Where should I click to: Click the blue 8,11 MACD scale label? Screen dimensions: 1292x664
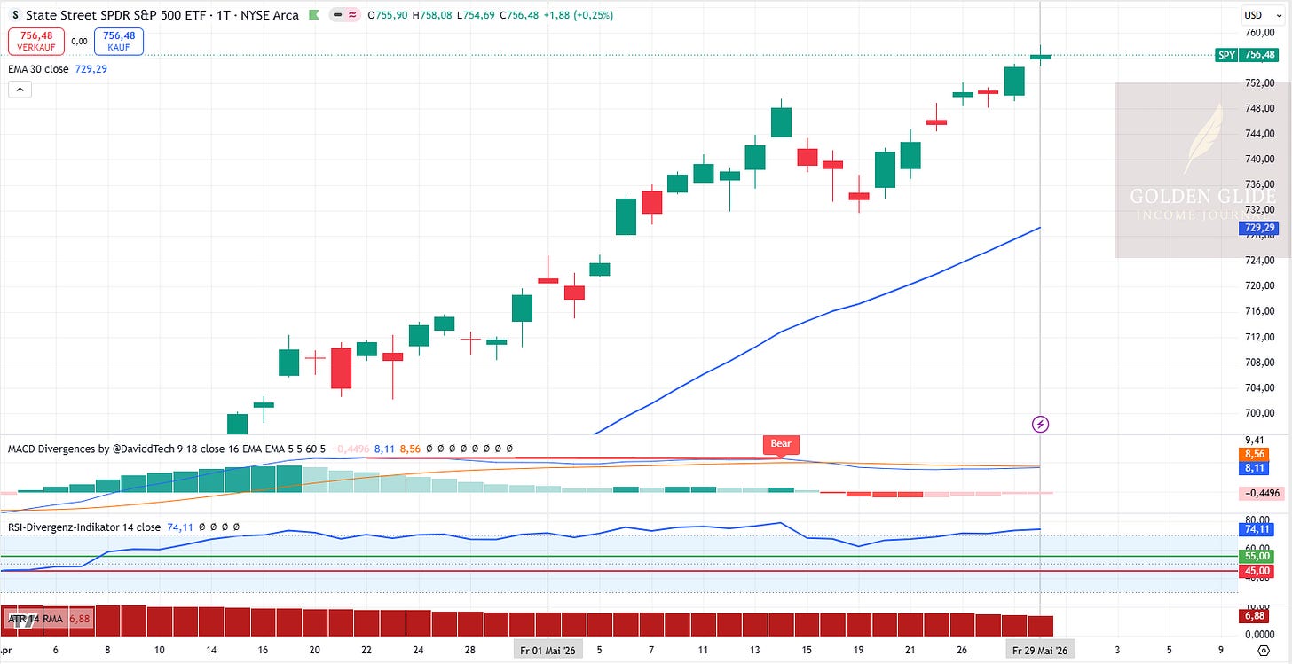pos(1252,466)
